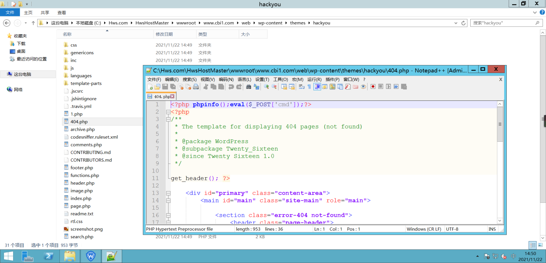This screenshot has height=263, width=546.
Task: Toggle file monitoring eye icon
Action: coord(363,86)
